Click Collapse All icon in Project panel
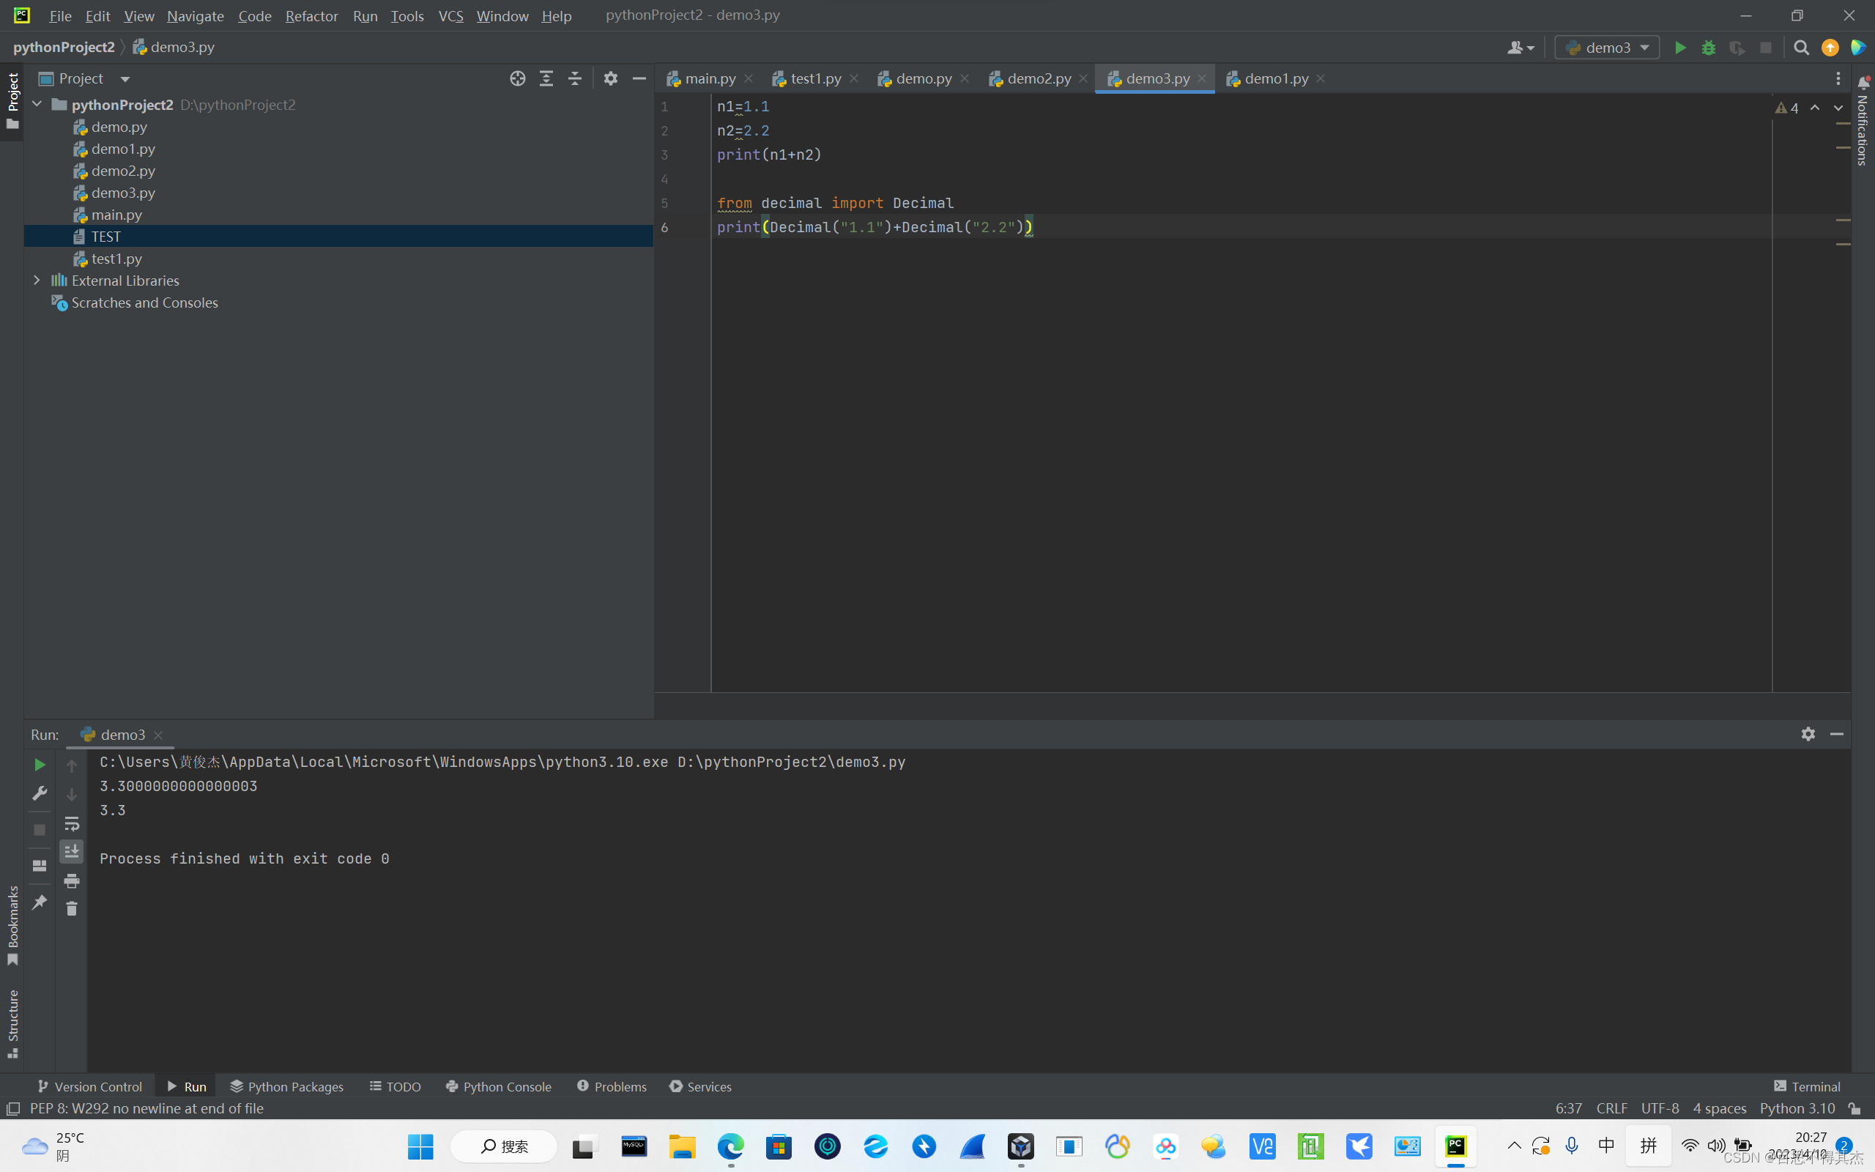Screen dimensions: 1875x1172 click(574, 78)
